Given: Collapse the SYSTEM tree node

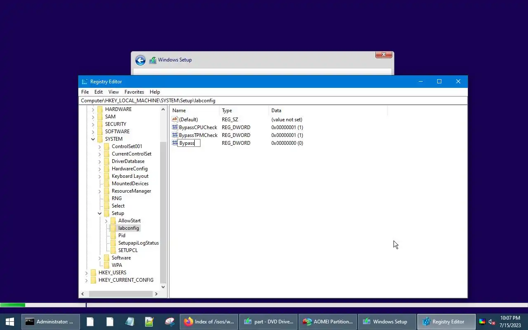Looking at the screenshot, I should pyautogui.click(x=93, y=139).
